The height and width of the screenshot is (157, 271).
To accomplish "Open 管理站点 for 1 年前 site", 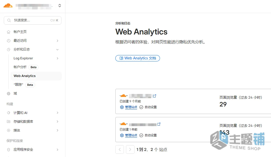I will click(x=131, y=135).
